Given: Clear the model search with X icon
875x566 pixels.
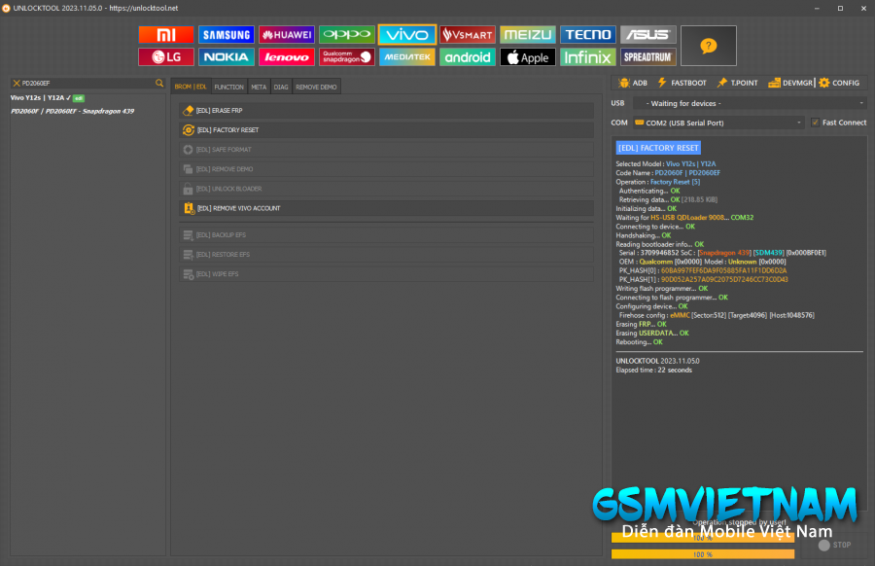Looking at the screenshot, I should coord(17,84).
